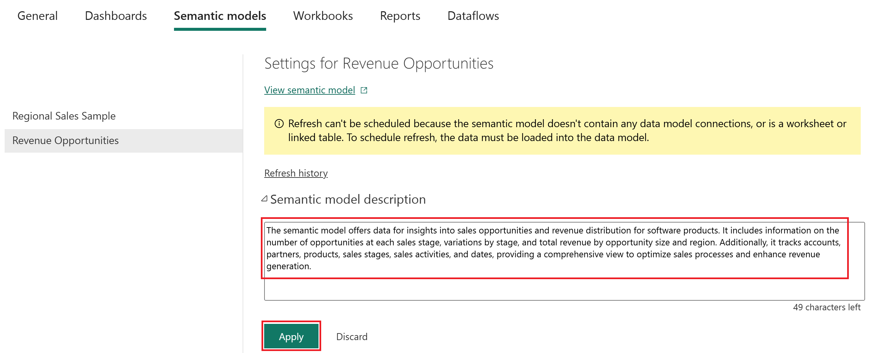Select Revenue Opportunities in the list
875x353 pixels.
point(124,140)
